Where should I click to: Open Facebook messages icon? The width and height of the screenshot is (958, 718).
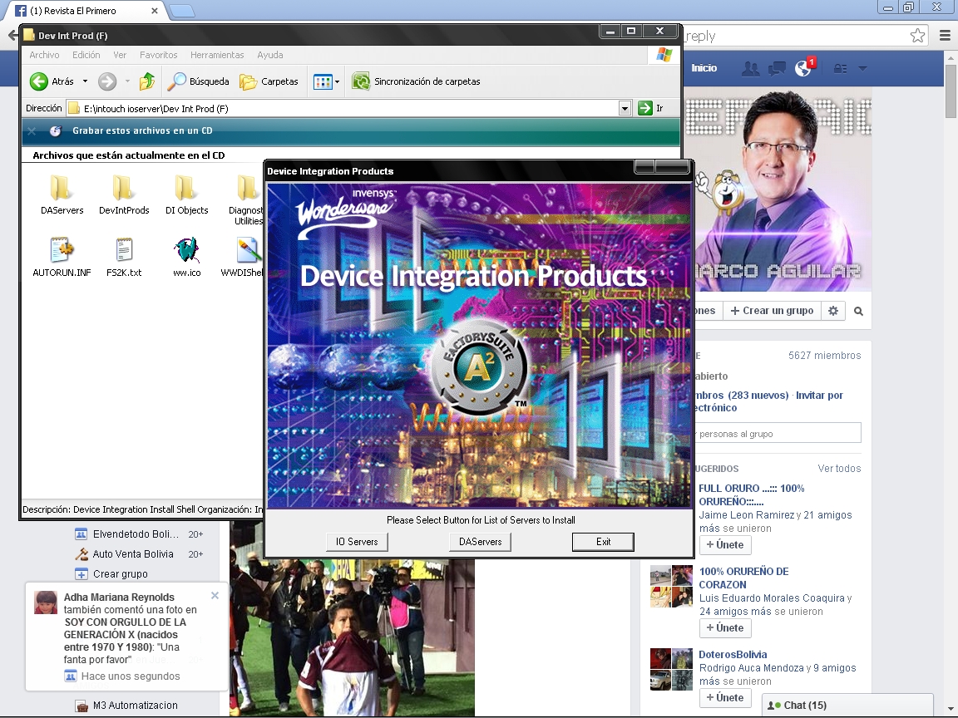777,68
